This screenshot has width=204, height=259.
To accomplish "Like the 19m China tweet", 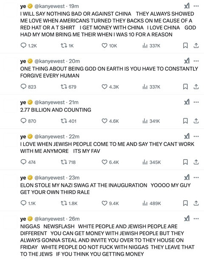I will coord(109,45).
